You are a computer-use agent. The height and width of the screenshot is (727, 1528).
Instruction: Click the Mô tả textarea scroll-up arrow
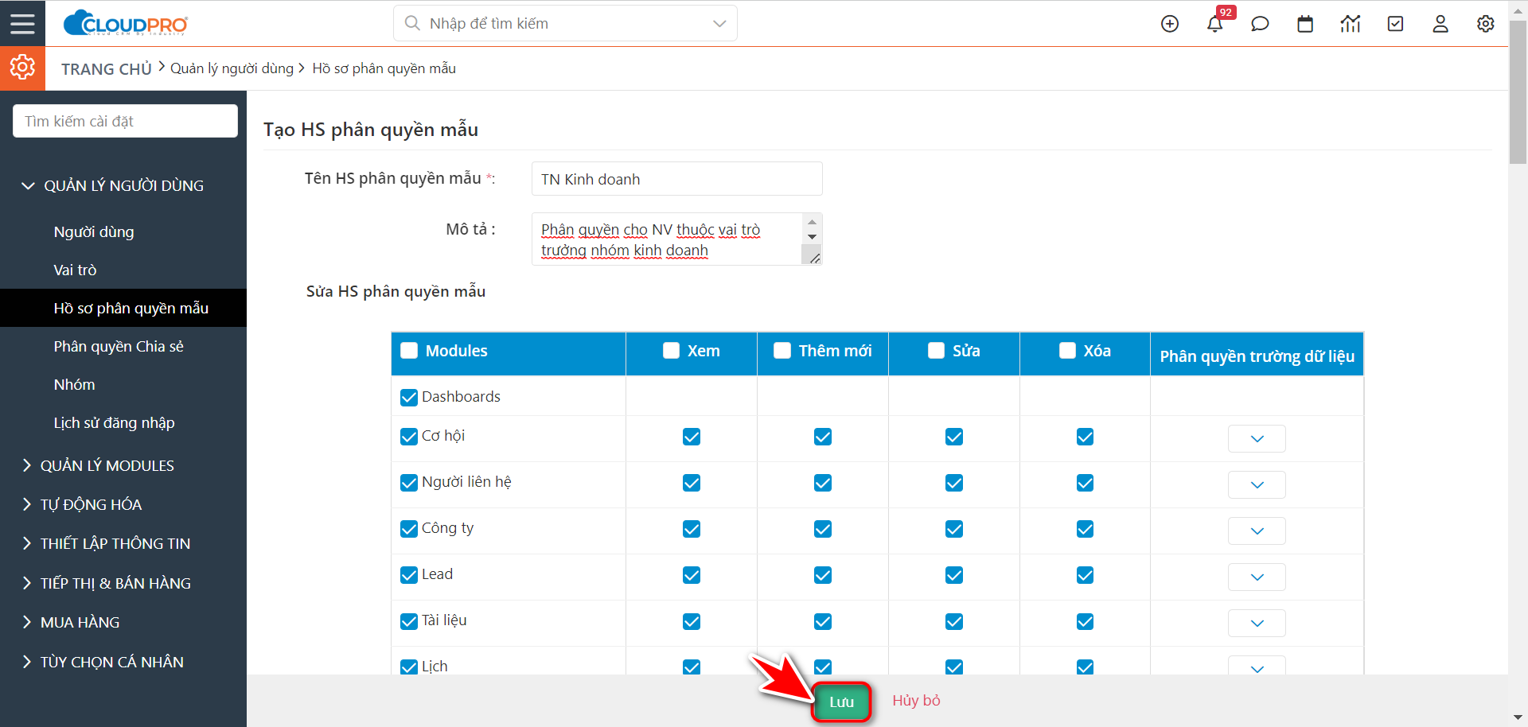[812, 222]
